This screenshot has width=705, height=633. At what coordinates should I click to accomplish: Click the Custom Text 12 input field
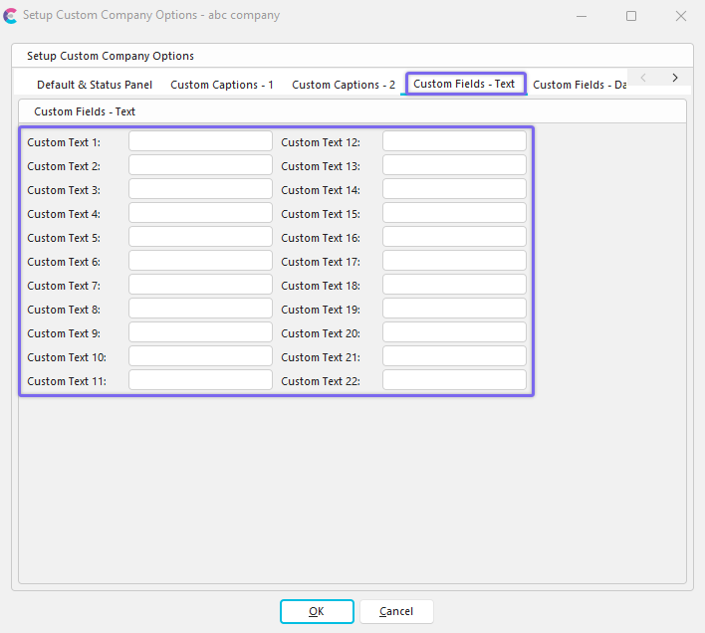(454, 141)
